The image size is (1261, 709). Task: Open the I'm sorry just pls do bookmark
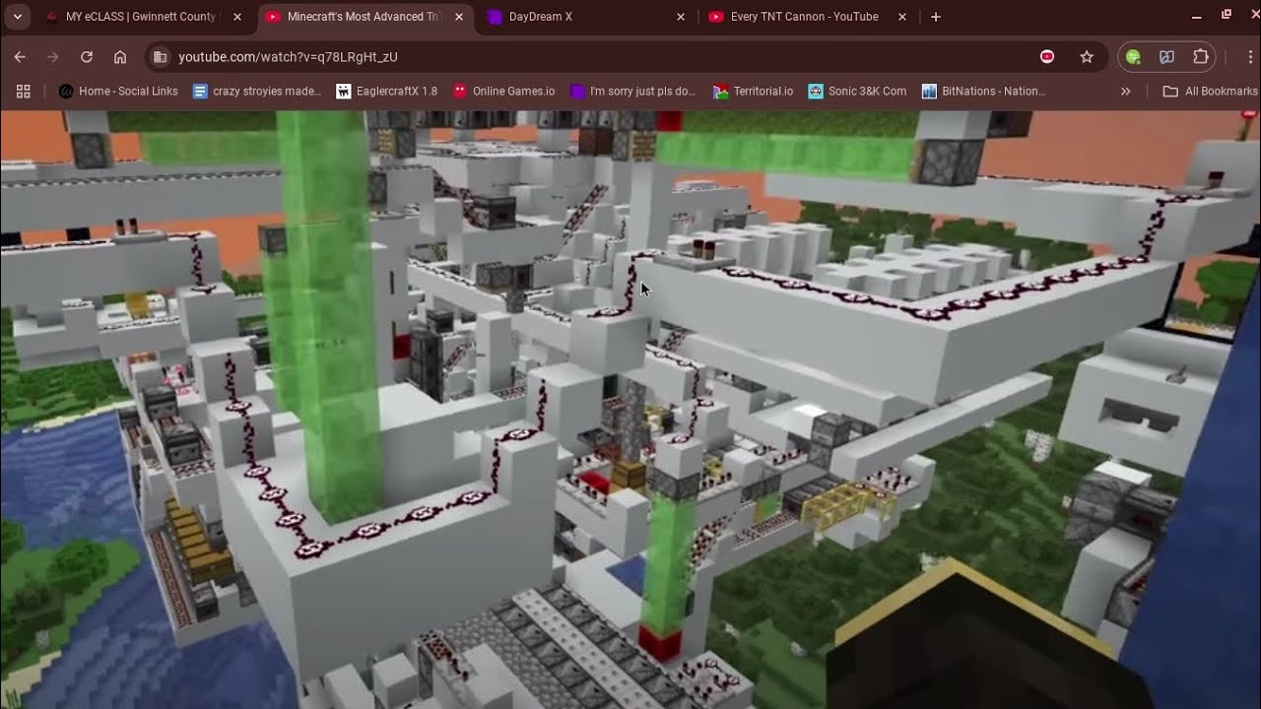coord(633,92)
